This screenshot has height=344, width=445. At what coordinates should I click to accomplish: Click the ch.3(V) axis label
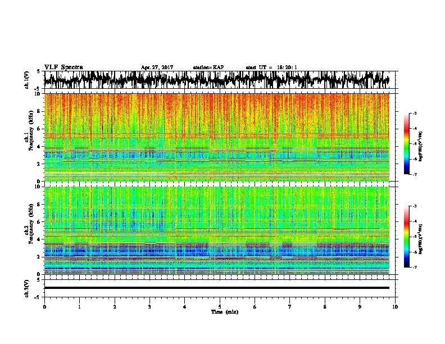(x=26, y=288)
